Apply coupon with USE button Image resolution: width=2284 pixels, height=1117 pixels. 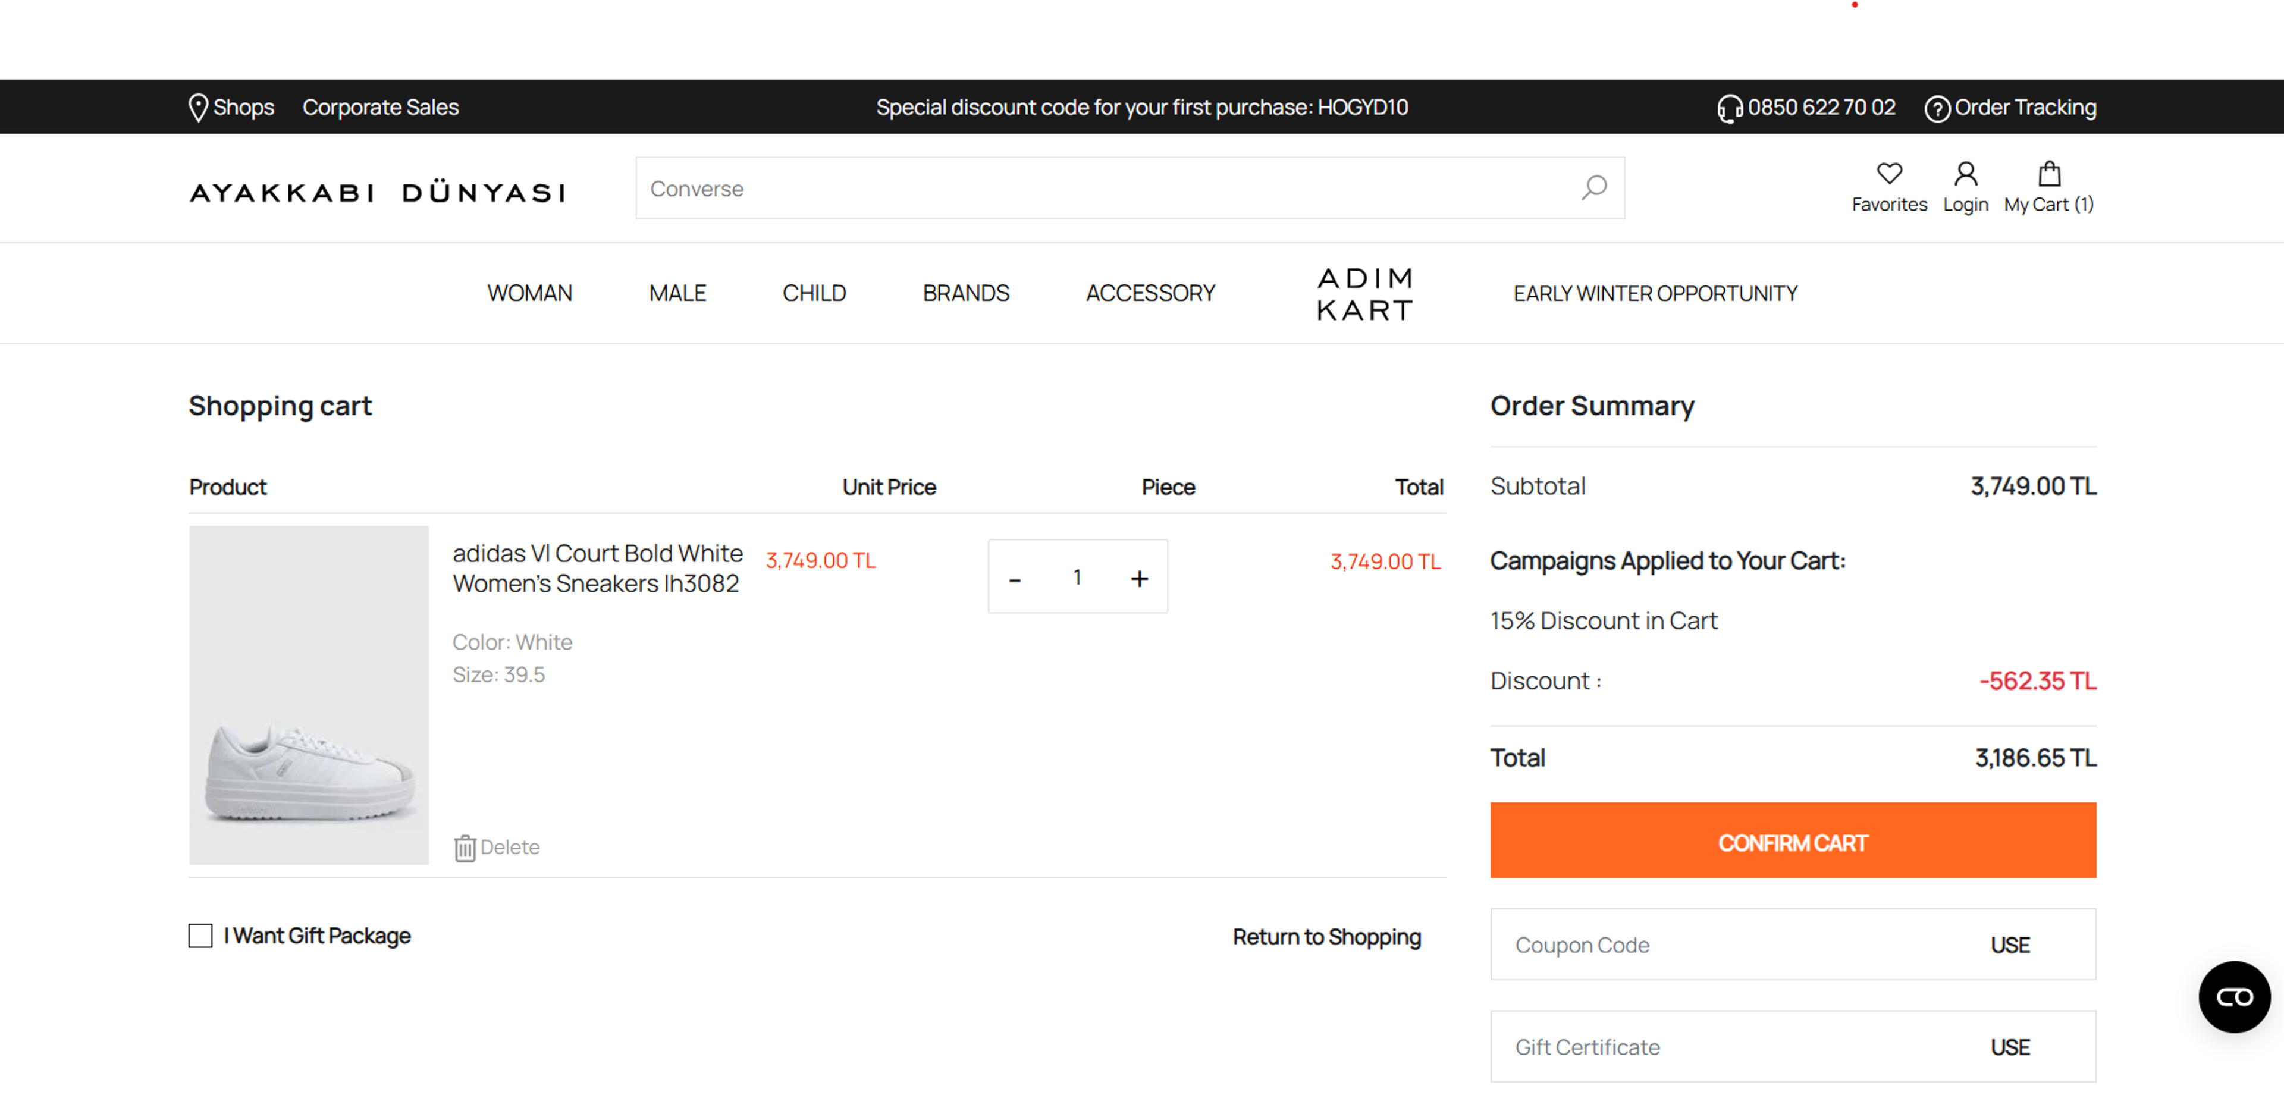2009,945
